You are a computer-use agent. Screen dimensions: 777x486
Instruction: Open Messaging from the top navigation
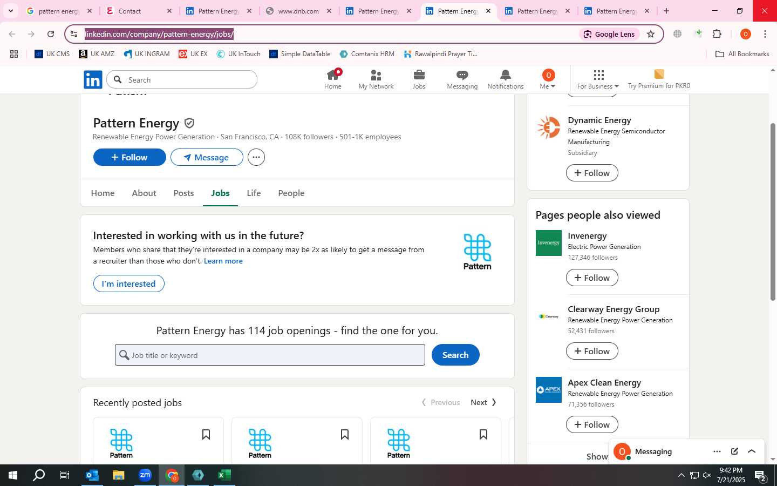click(462, 79)
